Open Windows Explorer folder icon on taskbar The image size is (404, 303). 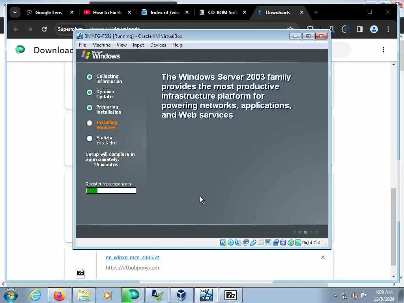pos(84,295)
